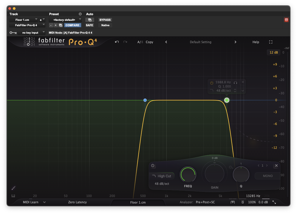The width and height of the screenshot is (297, 214).
Task: Go to previous preset arrow
Action: tap(166, 42)
